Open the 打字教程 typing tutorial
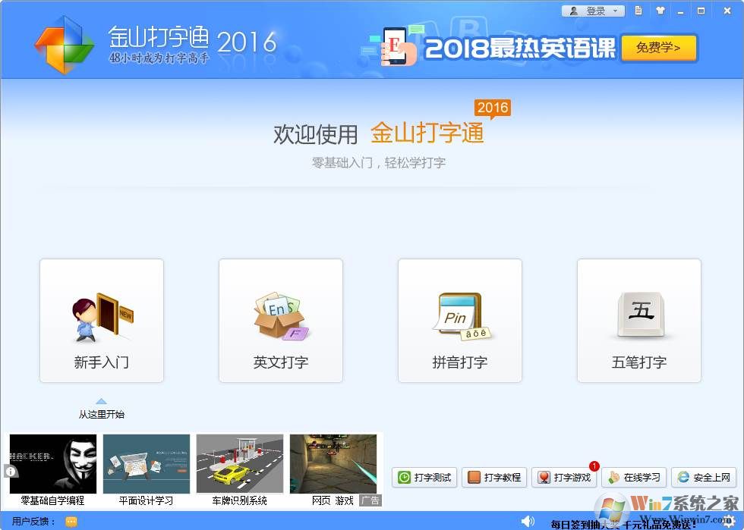744x530 pixels. tap(494, 478)
